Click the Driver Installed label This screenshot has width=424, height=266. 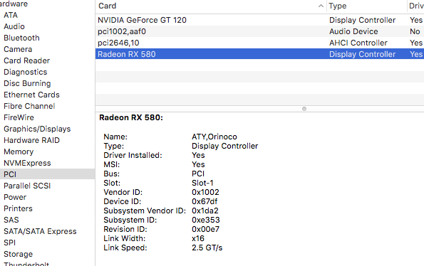[x=133, y=155]
